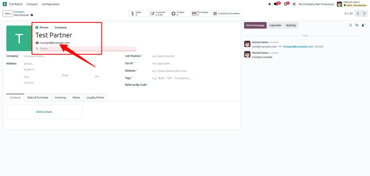The width and height of the screenshot is (370, 176).
Task: Search chatter messages magnifier icon
Action: tap(350, 25)
